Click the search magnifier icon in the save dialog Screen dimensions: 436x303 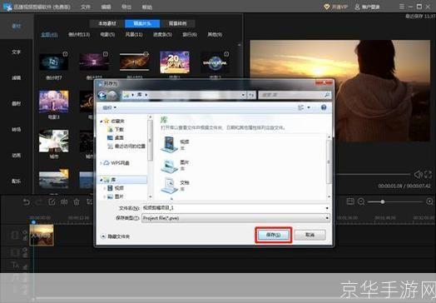pos(327,95)
